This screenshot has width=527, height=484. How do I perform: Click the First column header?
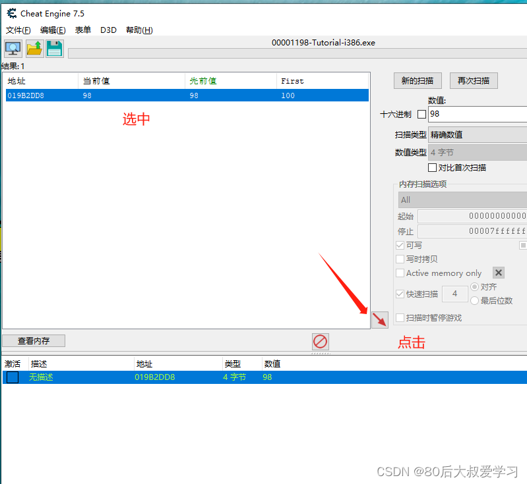323,81
